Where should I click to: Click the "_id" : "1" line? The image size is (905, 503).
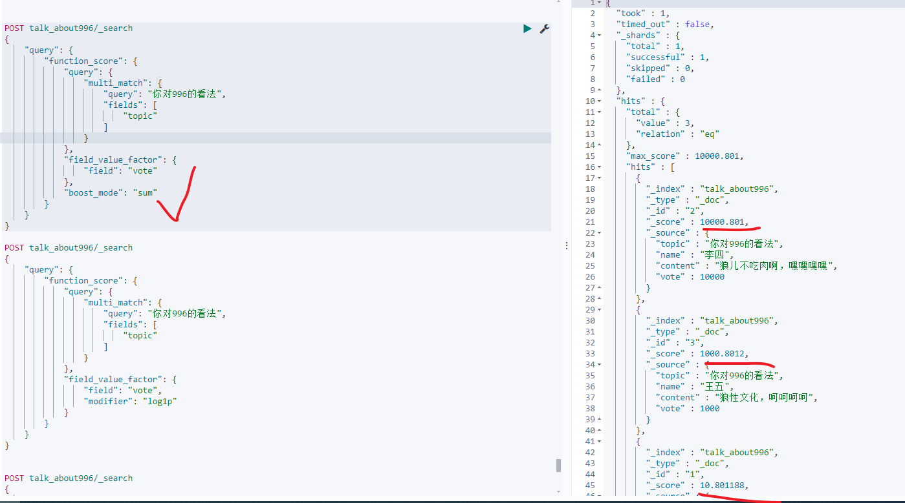pos(675,474)
